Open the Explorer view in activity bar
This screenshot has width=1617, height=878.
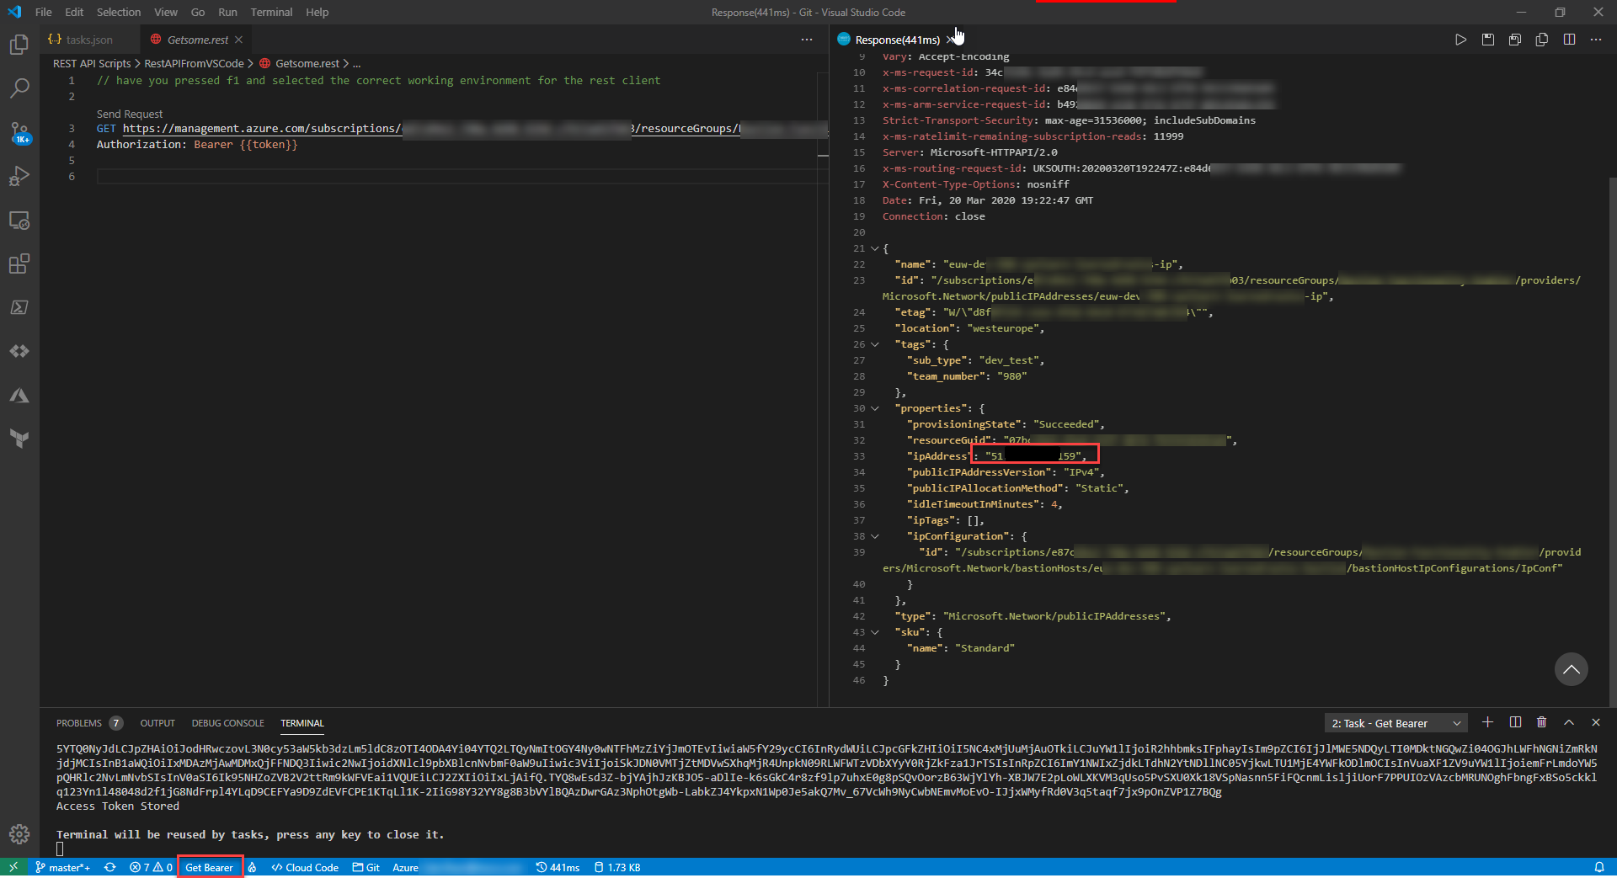(19, 45)
